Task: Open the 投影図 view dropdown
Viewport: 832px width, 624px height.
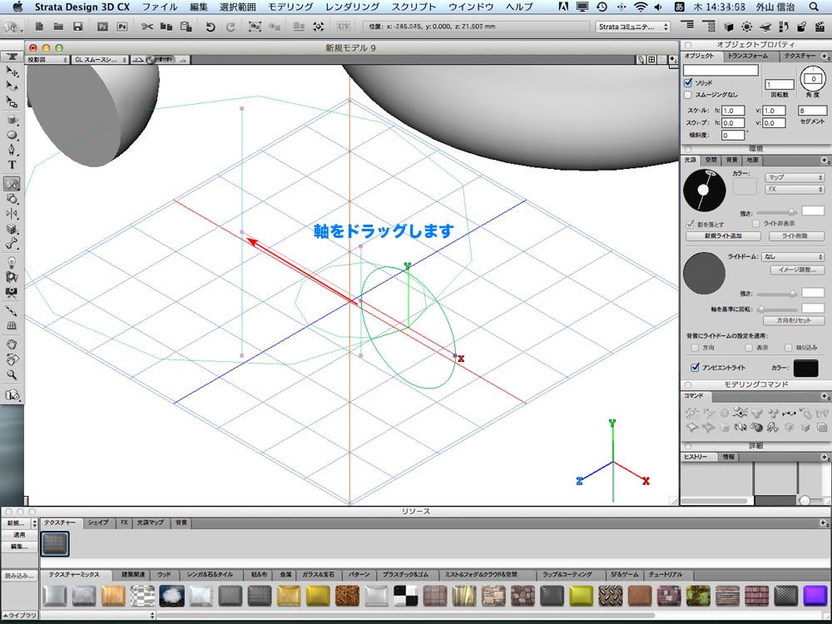Action: tap(47, 60)
